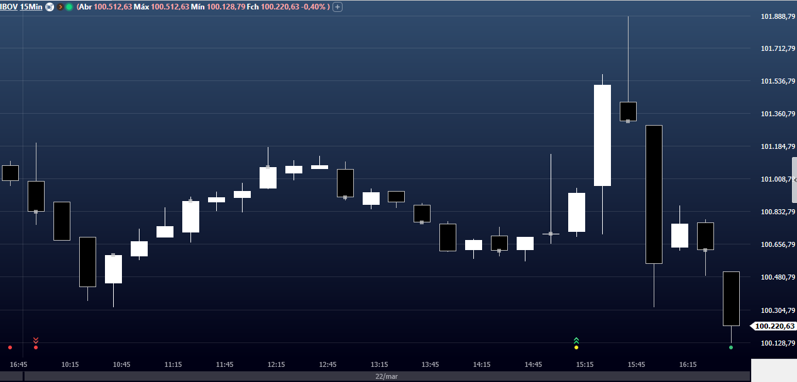Click the green double-up arrow signal marker
The height and width of the screenshot is (382, 797).
(576, 340)
